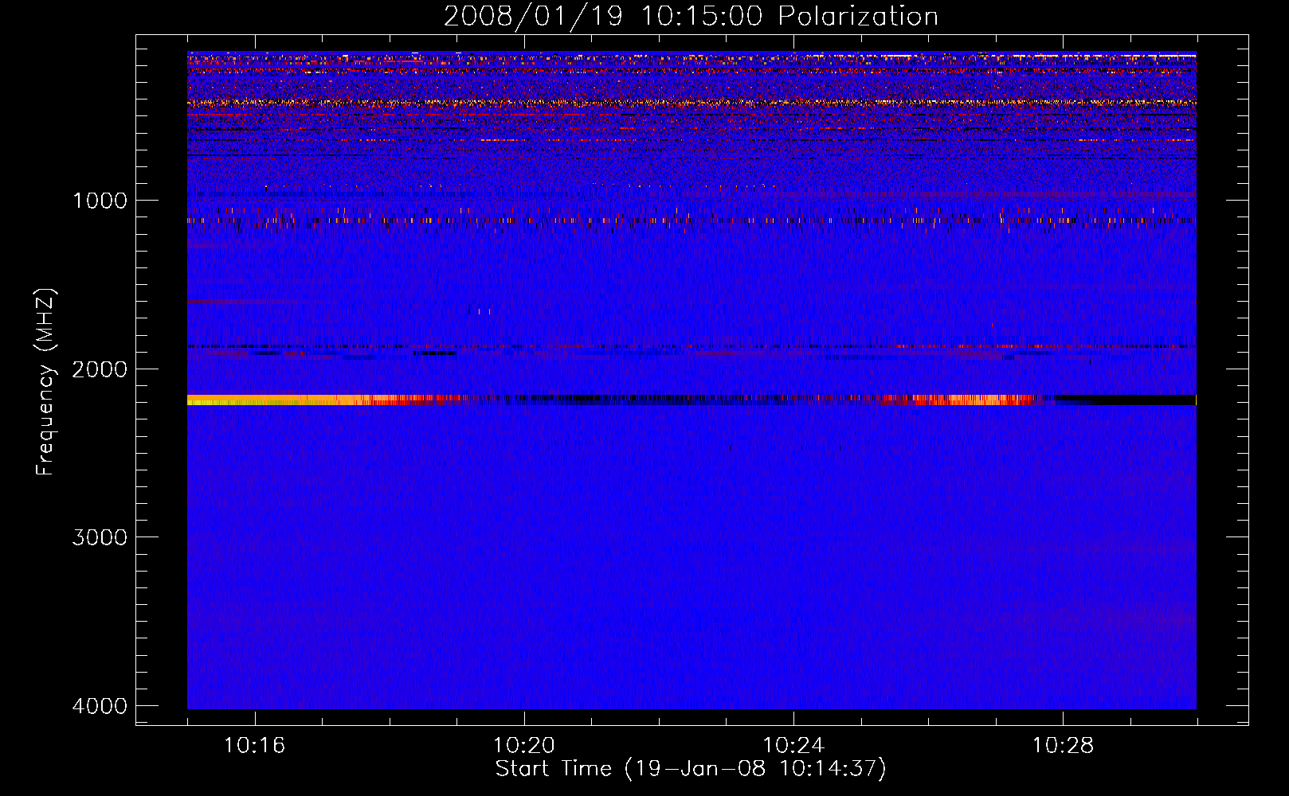
Task: Click the black segment ending the 2200 MHz band
Action: [1126, 400]
